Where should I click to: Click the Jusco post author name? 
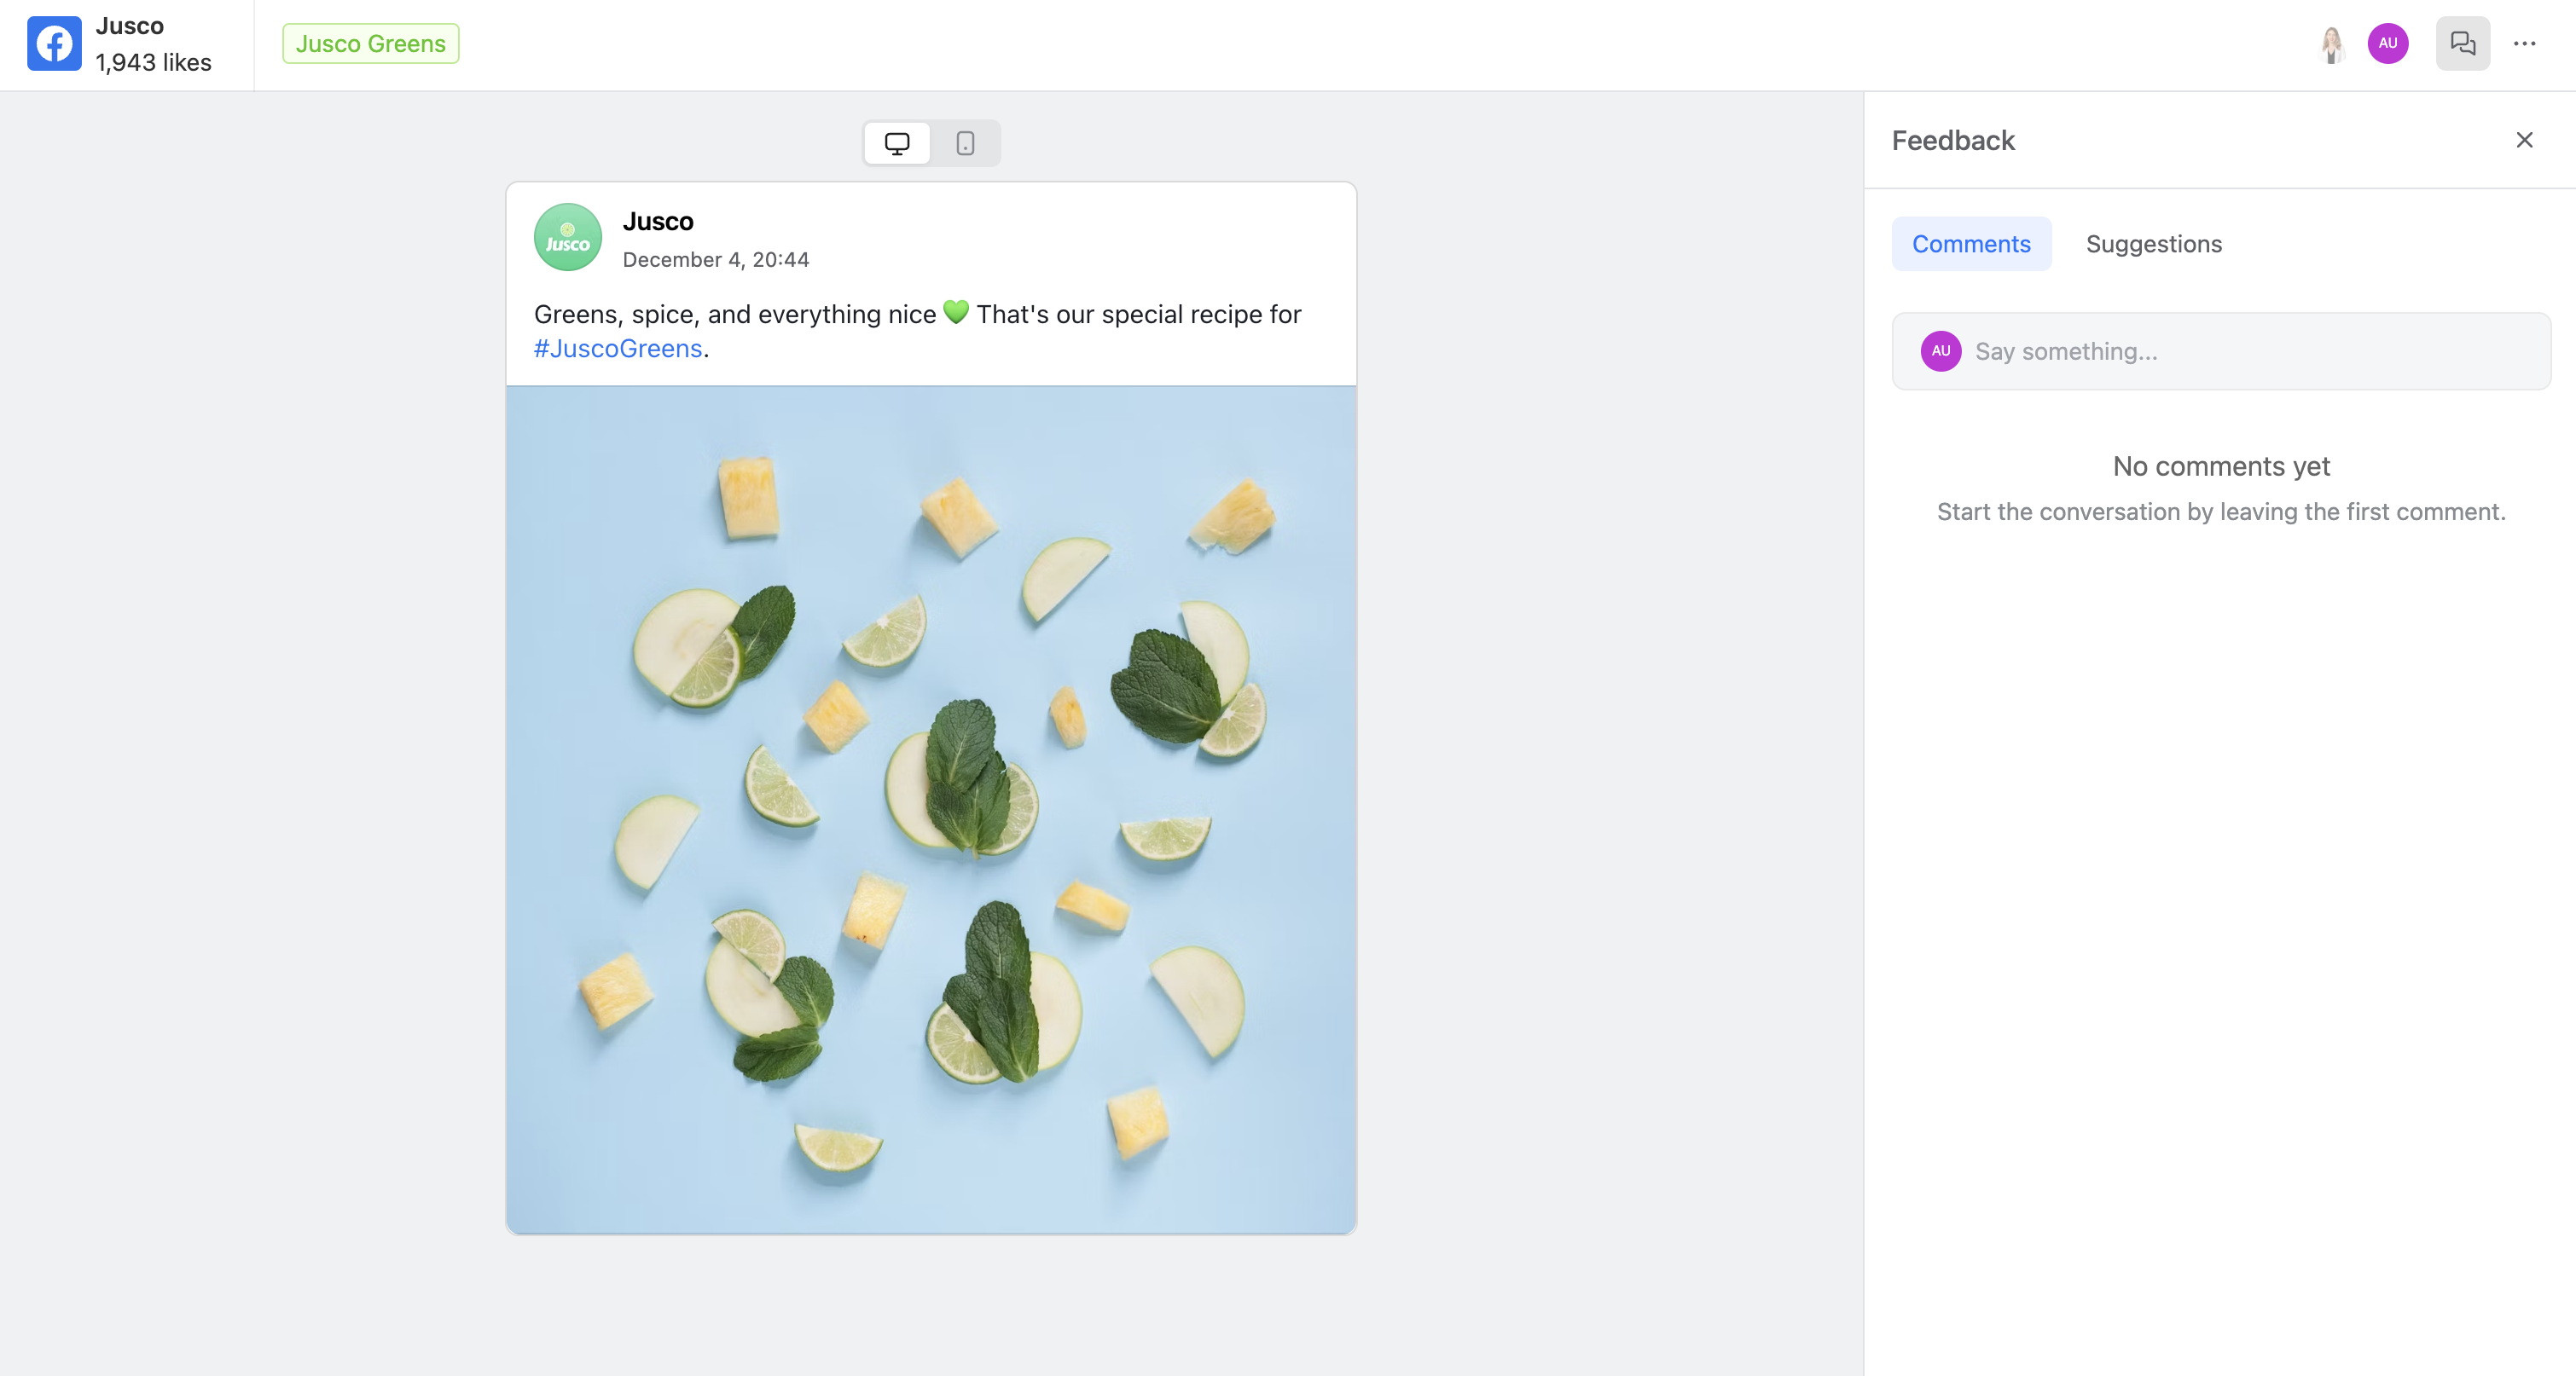(x=657, y=221)
